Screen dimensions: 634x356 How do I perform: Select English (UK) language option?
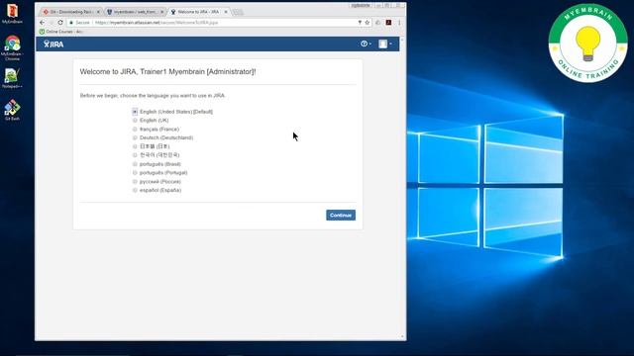click(x=135, y=121)
